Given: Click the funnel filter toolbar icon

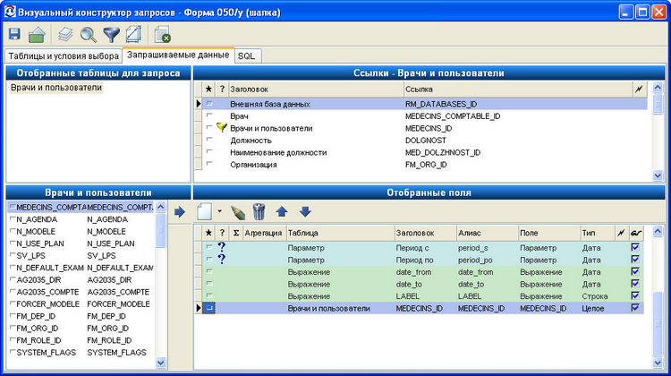Looking at the screenshot, I should [x=111, y=35].
